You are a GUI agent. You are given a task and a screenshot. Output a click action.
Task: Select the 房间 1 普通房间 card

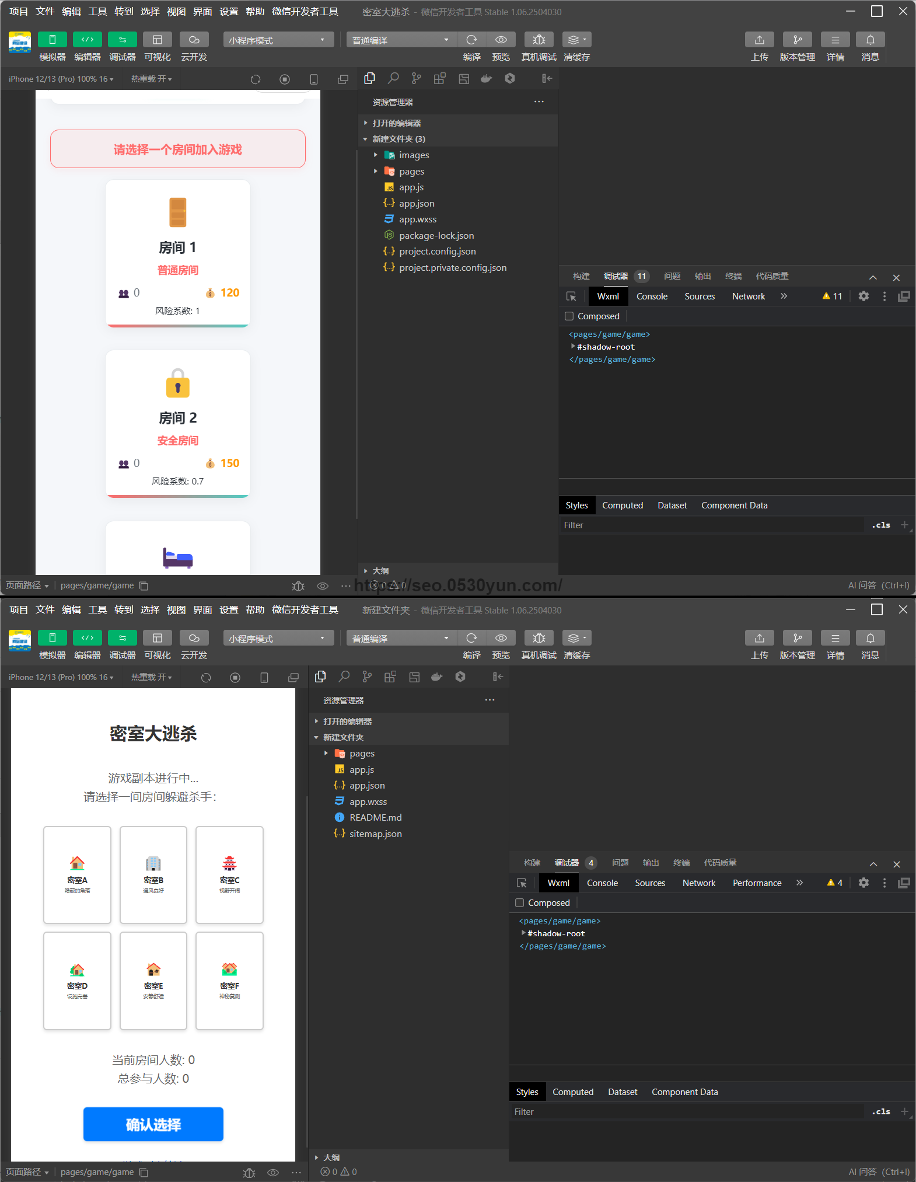click(178, 253)
